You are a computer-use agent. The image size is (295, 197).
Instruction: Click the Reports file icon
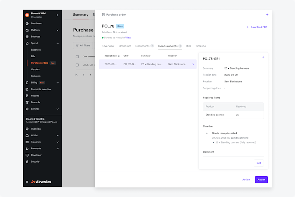(x=27, y=96)
